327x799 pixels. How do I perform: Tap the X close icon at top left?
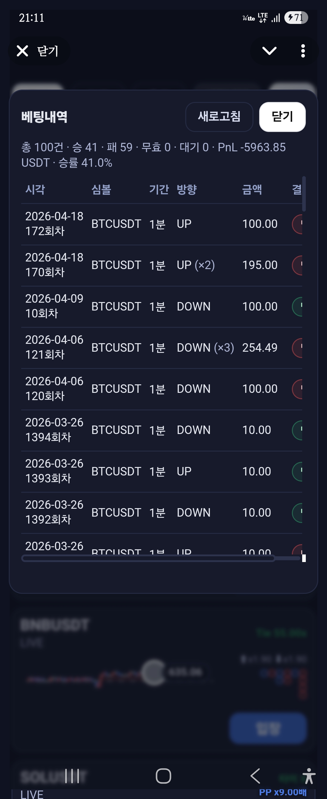point(22,51)
